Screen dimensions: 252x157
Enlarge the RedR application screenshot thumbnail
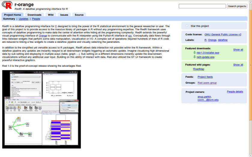(x=41, y=109)
